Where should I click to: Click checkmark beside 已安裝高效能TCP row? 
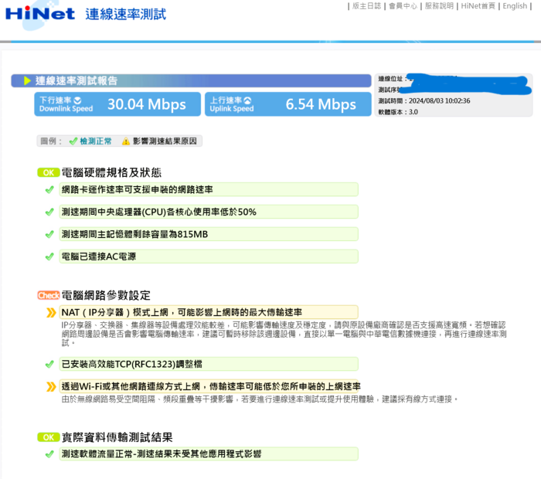pyautogui.click(x=49, y=364)
